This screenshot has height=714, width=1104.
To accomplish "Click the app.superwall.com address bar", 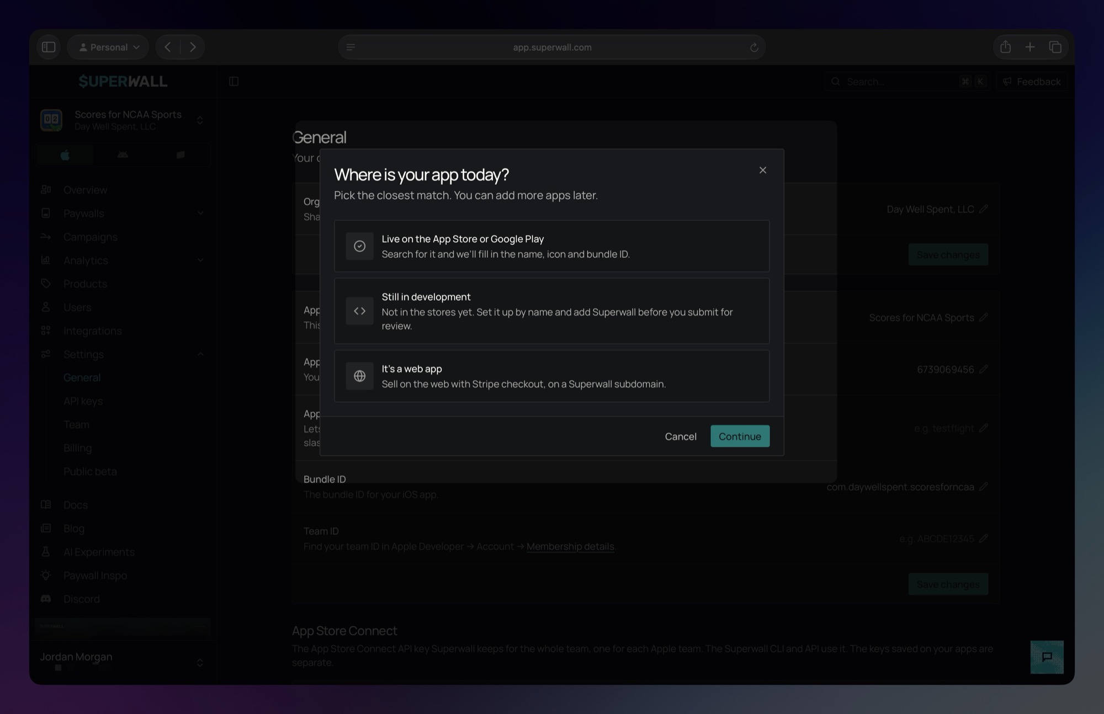I will (551, 47).
